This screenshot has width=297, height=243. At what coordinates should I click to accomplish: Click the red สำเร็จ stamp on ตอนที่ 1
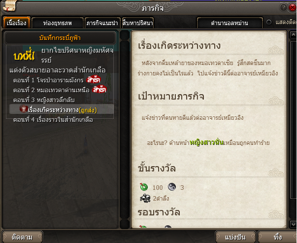pyautogui.click(x=94, y=80)
